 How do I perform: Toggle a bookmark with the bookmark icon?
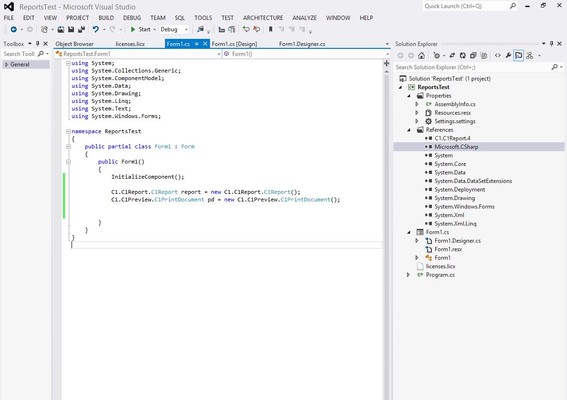tap(271, 29)
